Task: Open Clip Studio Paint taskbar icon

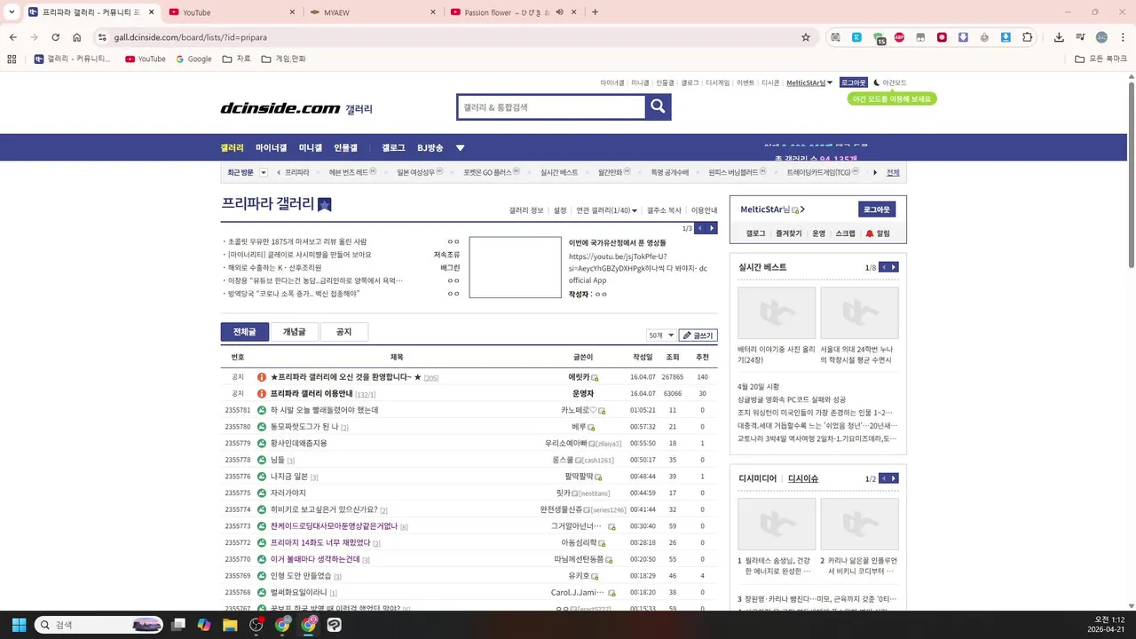Action: (334, 625)
